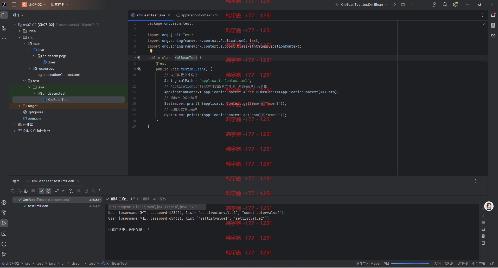
Task: Run XmlBeanTest.testXmlBean with green play icon
Action: (394, 4)
